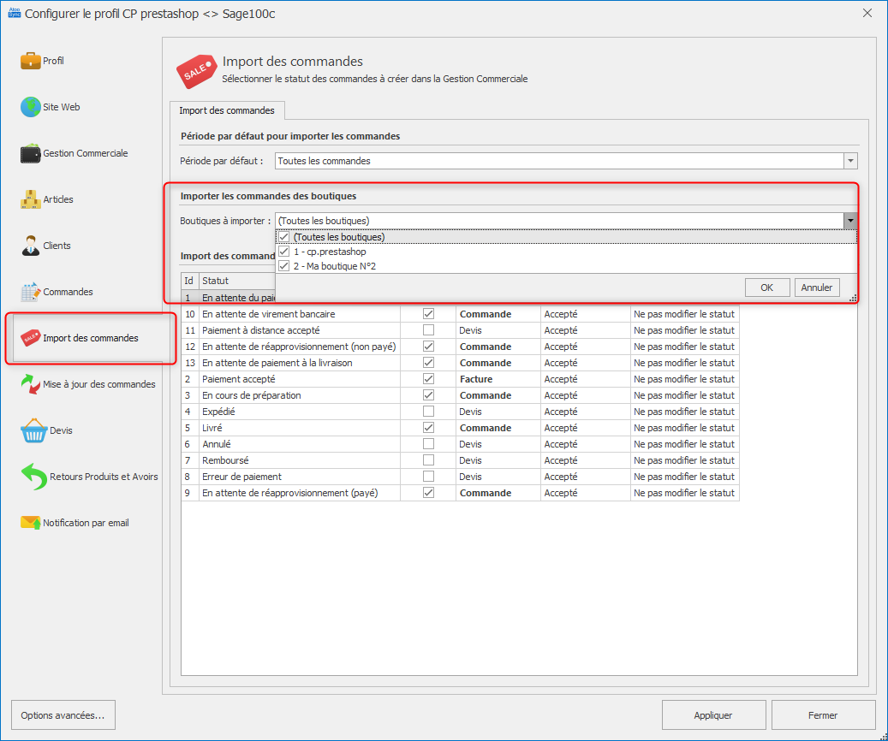Close the configuration window
The height and width of the screenshot is (741, 888).
pyautogui.click(x=867, y=13)
